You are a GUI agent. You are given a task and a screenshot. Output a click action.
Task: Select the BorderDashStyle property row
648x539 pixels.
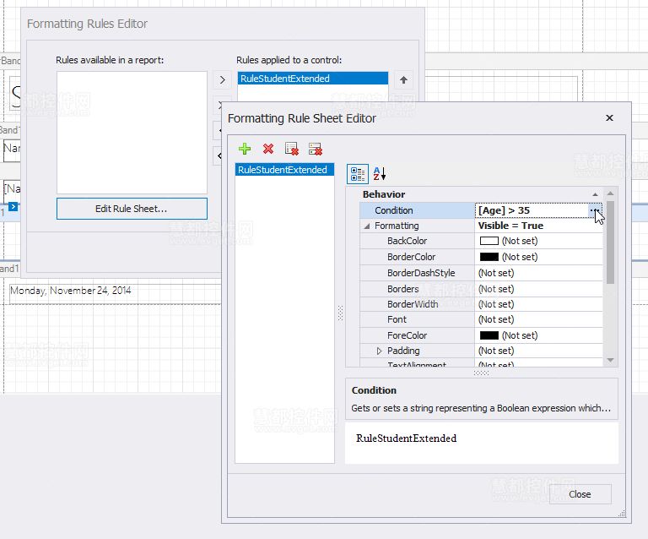tap(481, 273)
